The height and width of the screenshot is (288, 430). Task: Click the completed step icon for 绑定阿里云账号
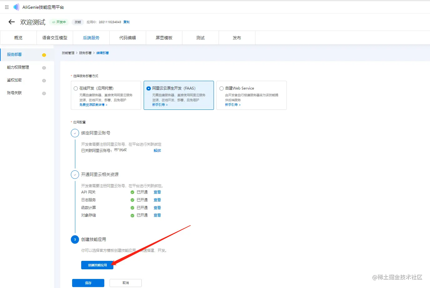click(75, 133)
